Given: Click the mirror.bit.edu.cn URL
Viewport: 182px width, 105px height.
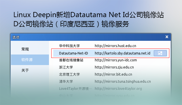Looking at the screenshot, I should click(x=113, y=74).
